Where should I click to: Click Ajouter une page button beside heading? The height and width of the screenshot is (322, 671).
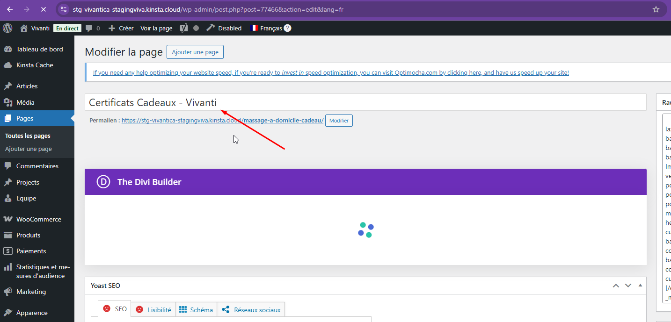(195, 52)
